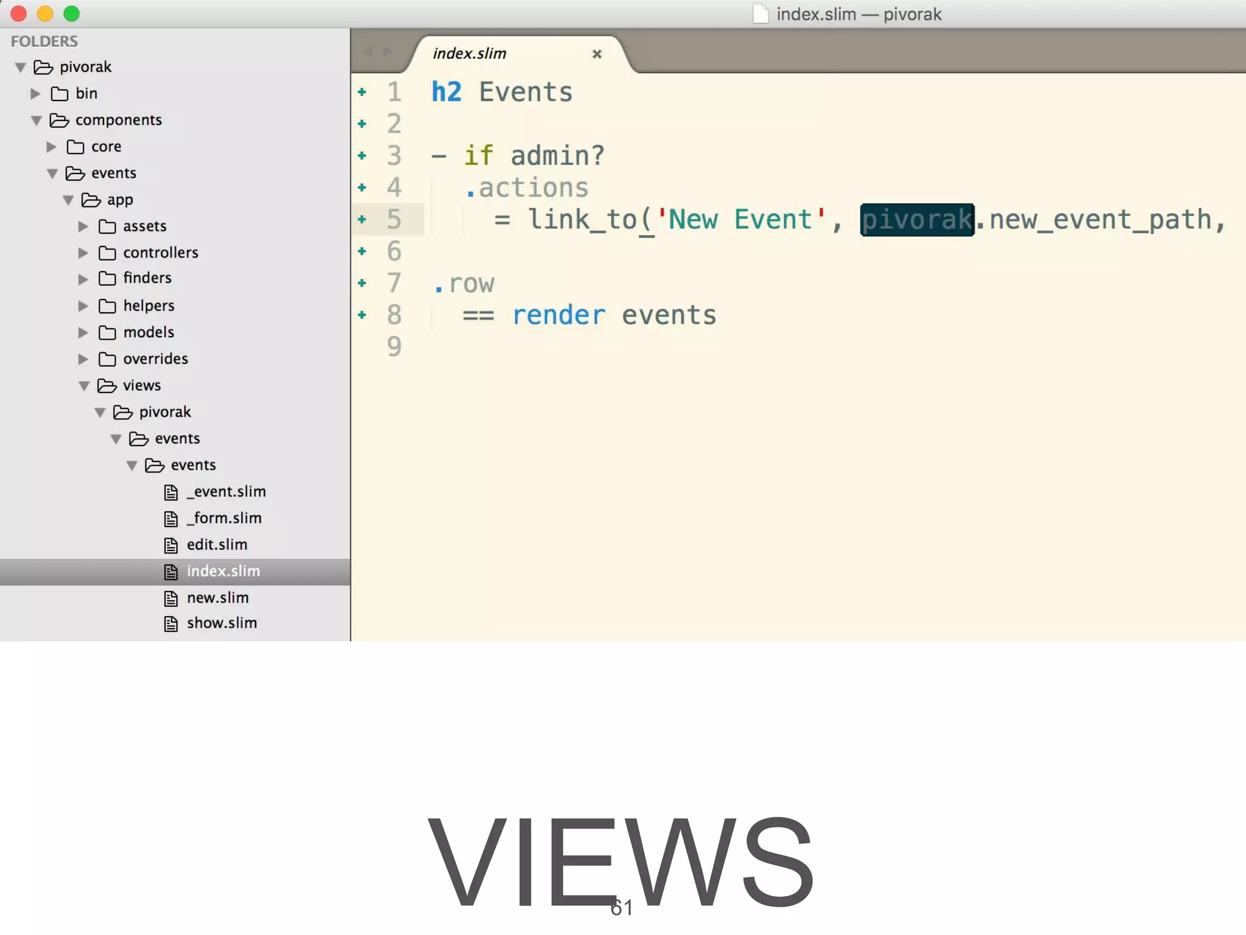Select the finders folder

pyautogui.click(x=147, y=278)
